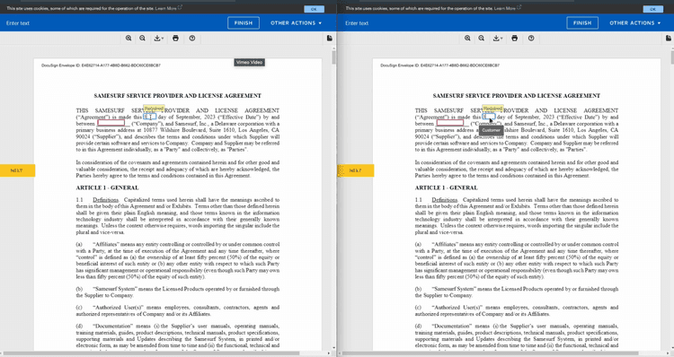The width and height of the screenshot is (674, 357).
Task: Click print icon in right pane toolbar
Action: 515,39
